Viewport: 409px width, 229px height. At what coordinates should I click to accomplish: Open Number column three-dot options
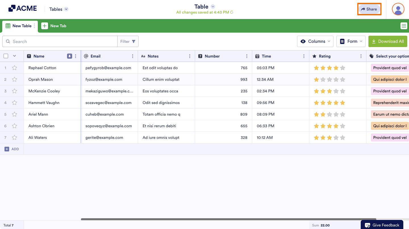click(247, 56)
